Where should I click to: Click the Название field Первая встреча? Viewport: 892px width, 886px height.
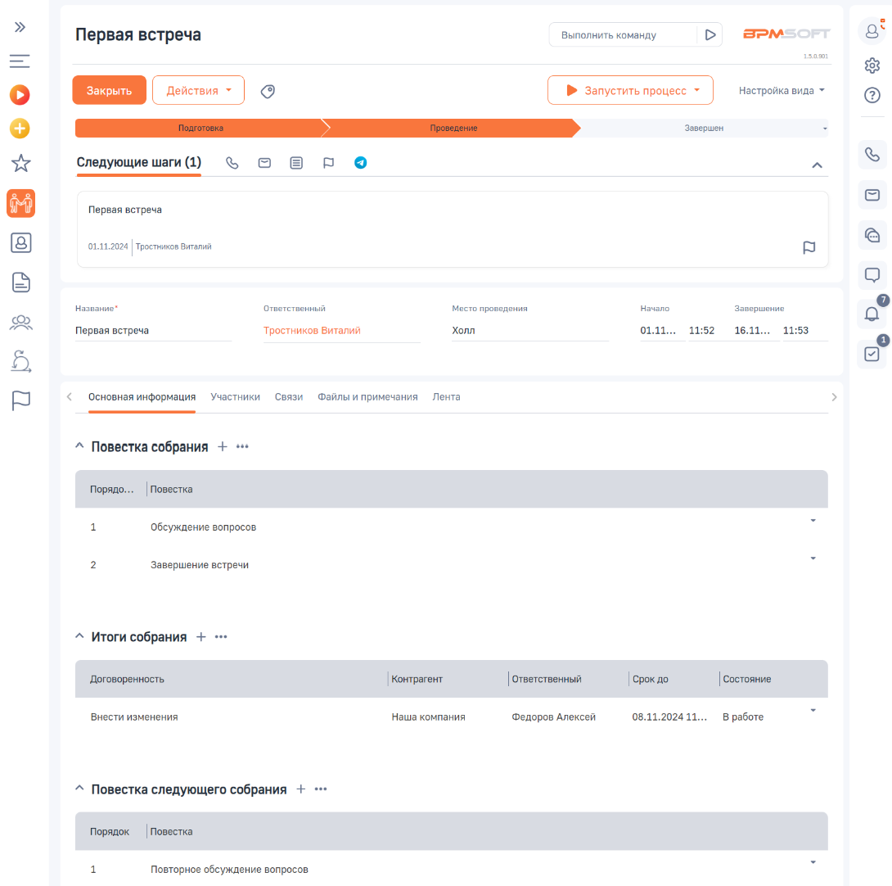[x=154, y=331]
